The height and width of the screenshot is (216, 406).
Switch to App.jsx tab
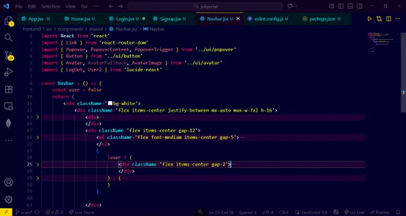(x=36, y=19)
